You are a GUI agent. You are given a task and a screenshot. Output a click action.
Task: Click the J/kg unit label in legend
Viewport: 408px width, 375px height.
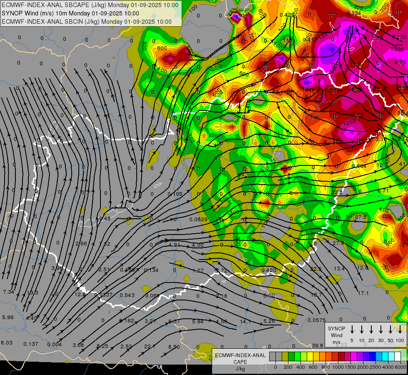tap(240, 369)
